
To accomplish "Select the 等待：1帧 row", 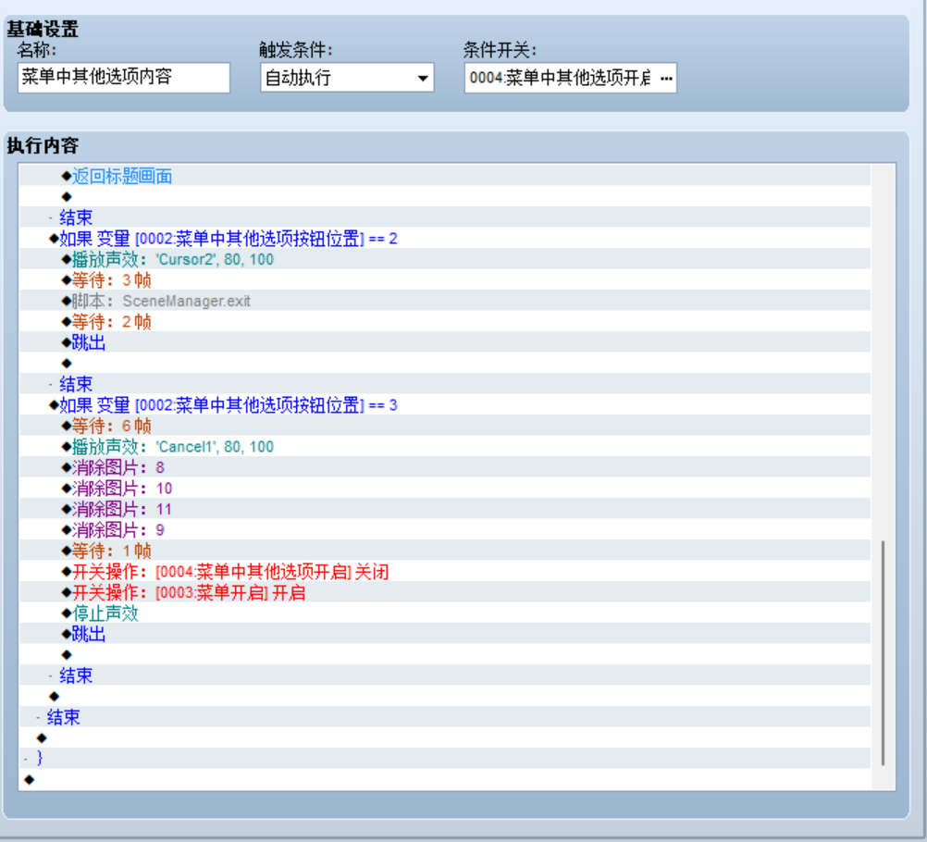I will [445, 551].
